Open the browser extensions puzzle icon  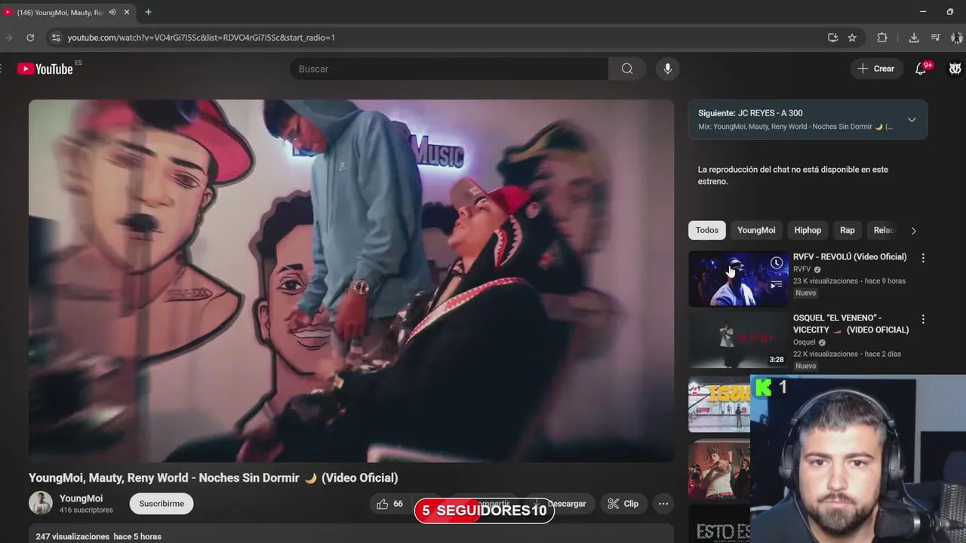point(881,37)
